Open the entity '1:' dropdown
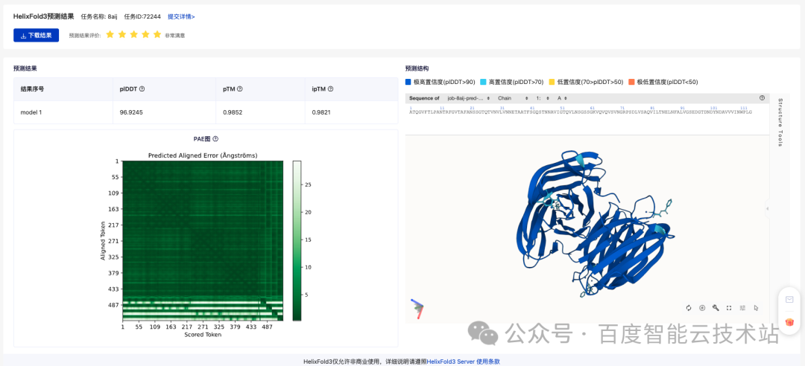Image resolution: width=805 pixels, height=366 pixels. [543, 98]
